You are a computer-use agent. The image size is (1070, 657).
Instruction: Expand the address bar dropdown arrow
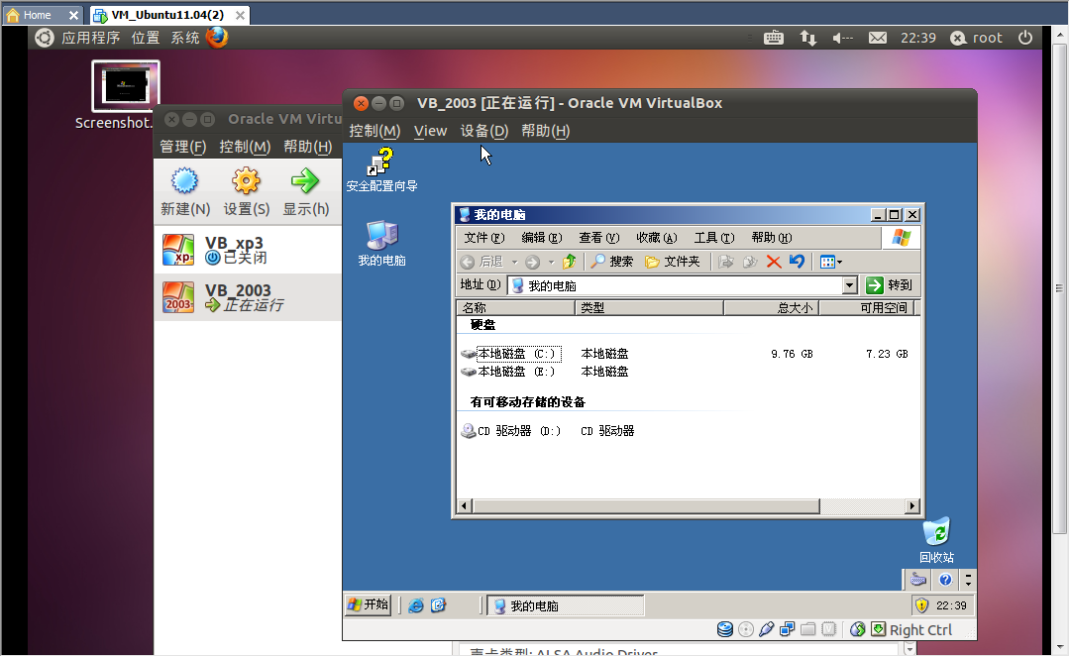[x=850, y=285]
